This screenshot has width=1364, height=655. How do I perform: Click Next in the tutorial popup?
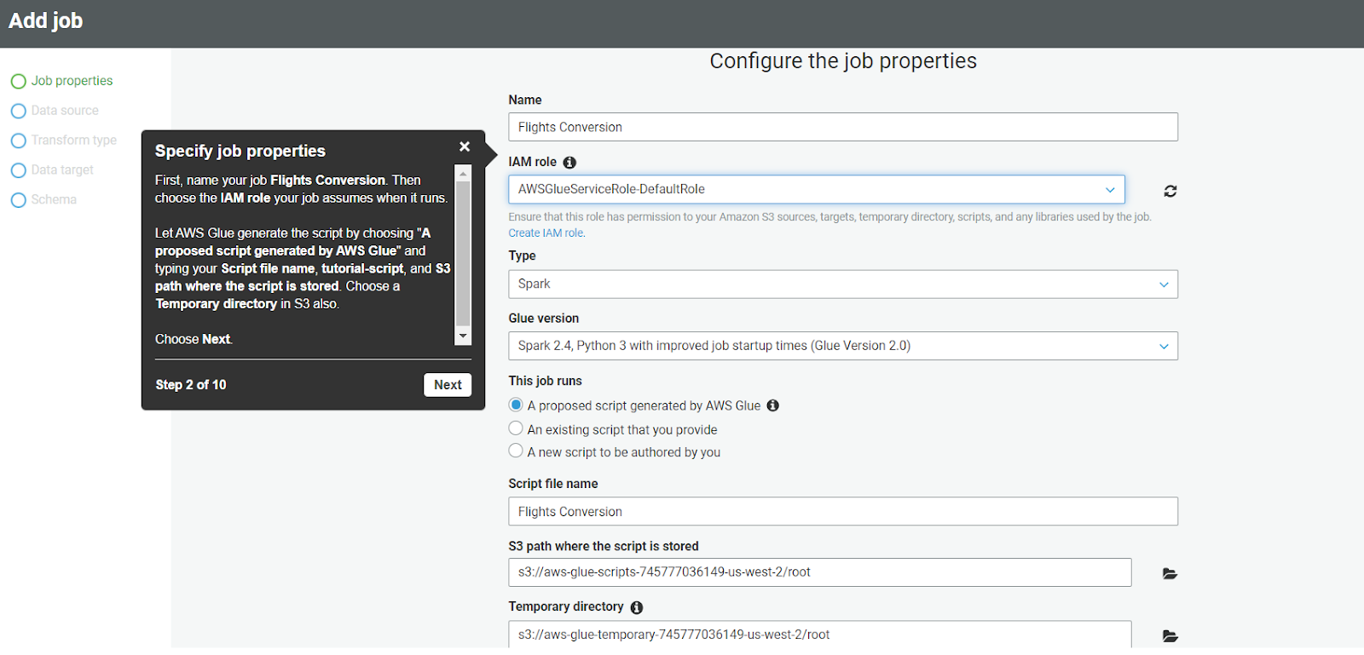click(447, 385)
